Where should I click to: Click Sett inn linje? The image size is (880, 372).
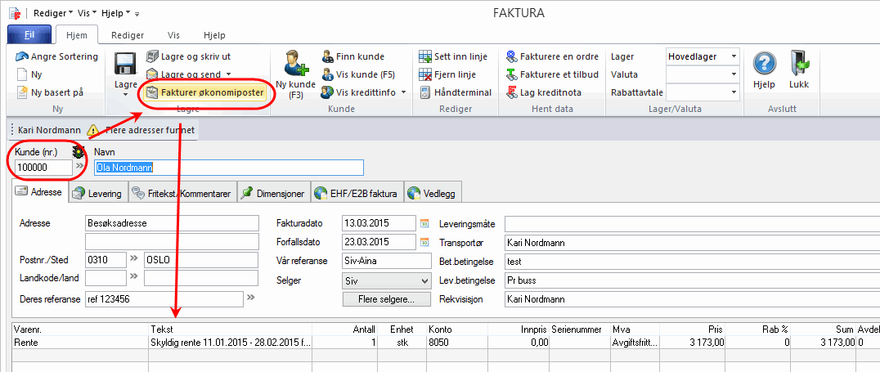(453, 56)
